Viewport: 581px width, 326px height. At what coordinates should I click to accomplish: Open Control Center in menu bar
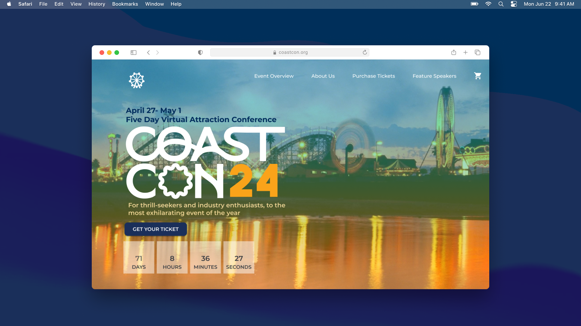click(514, 4)
